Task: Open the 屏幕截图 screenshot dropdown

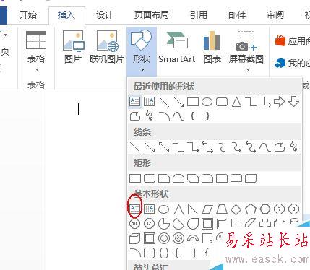Action: (x=246, y=51)
